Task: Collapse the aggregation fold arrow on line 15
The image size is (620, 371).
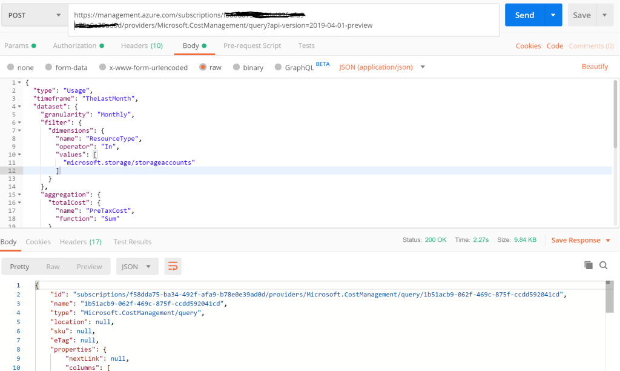Action: 19,195
